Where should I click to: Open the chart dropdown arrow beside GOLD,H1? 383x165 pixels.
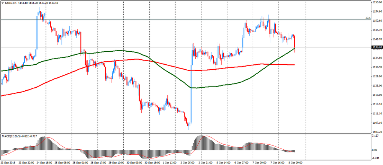coord(2,3)
